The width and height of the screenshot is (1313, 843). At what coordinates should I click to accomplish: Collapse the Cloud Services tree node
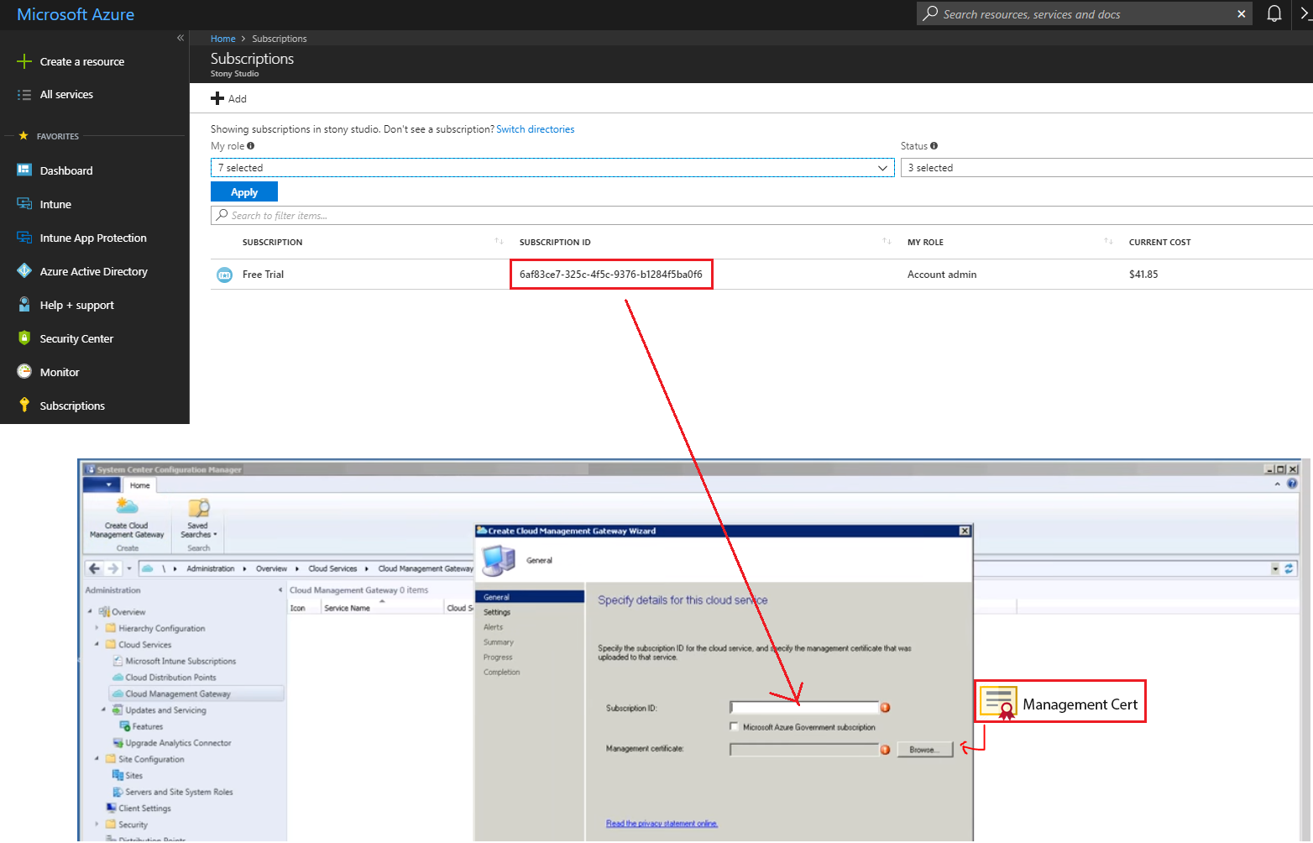(x=97, y=644)
